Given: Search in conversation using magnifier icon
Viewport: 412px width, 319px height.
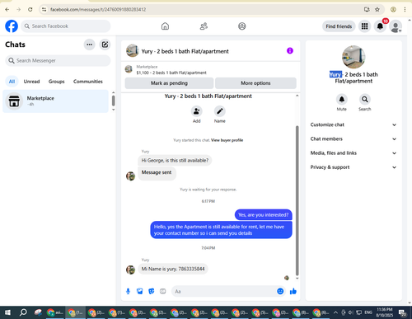Looking at the screenshot, I should tap(365, 99).
